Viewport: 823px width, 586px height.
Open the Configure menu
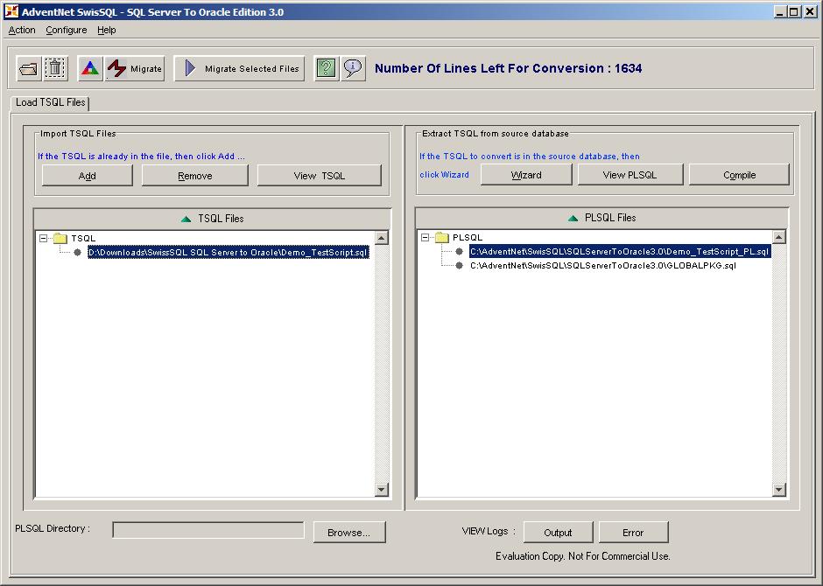[x=67, y=30]
